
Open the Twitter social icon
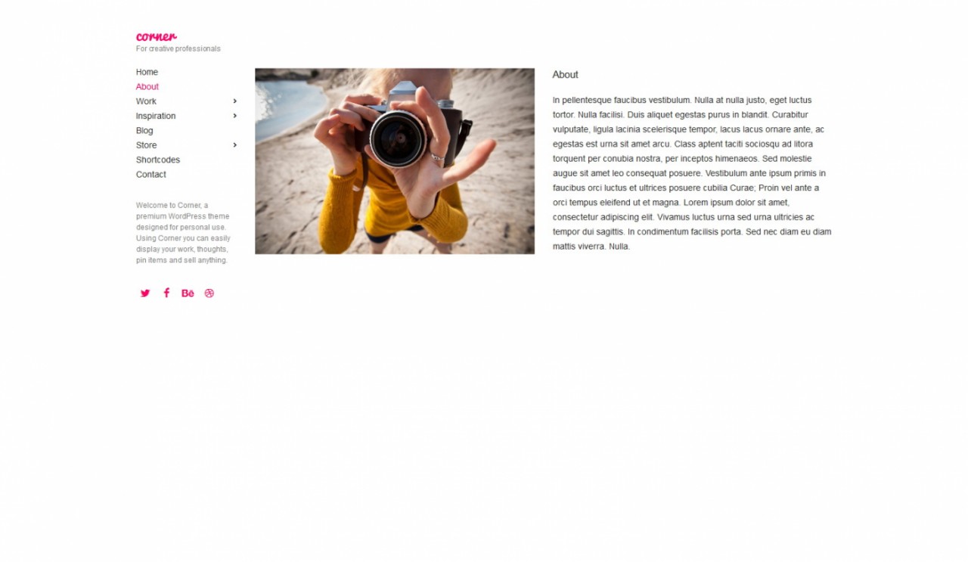[145, 293]
